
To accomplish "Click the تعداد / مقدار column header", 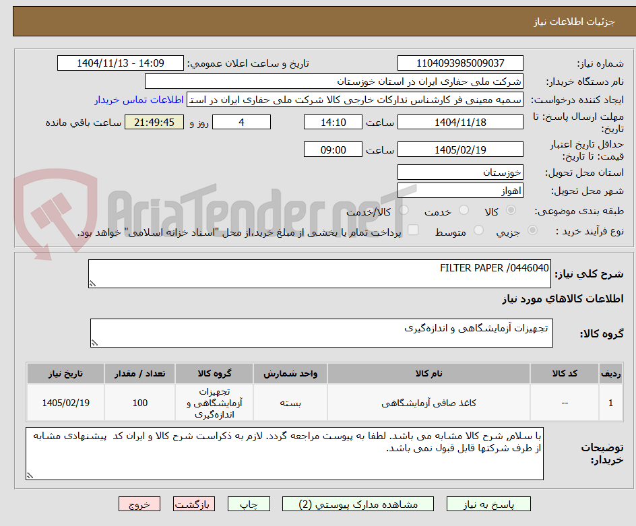I will (140, 374).
